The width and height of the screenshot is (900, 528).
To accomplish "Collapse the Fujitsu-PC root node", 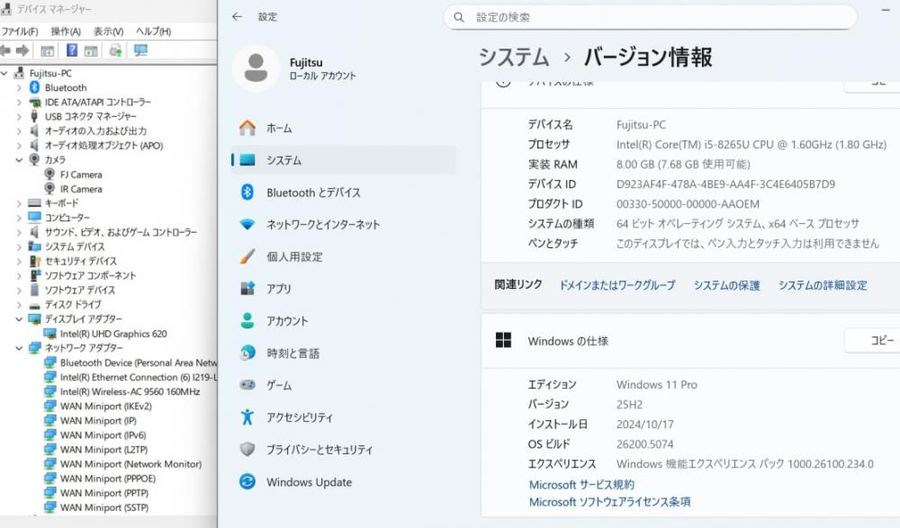I will tap(4, 73).
